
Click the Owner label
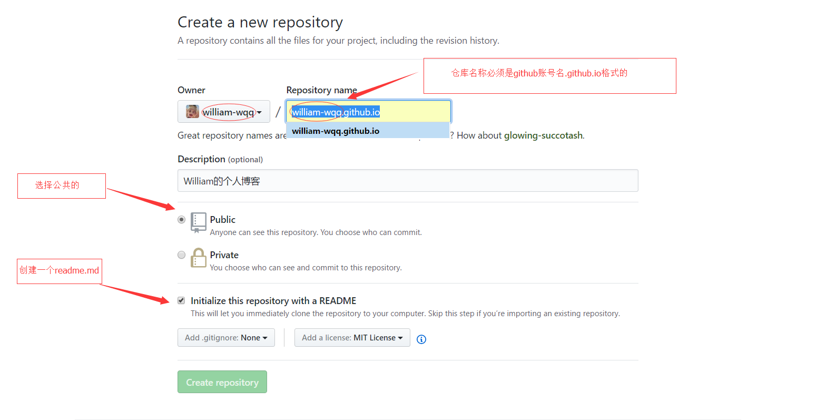191,90
